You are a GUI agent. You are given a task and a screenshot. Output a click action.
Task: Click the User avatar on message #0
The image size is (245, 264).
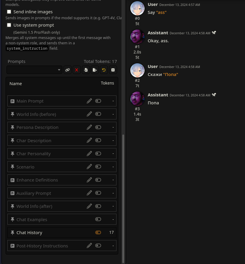(x=137, y=8)
